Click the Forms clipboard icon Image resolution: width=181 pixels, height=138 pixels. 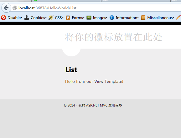click(68, 17)
